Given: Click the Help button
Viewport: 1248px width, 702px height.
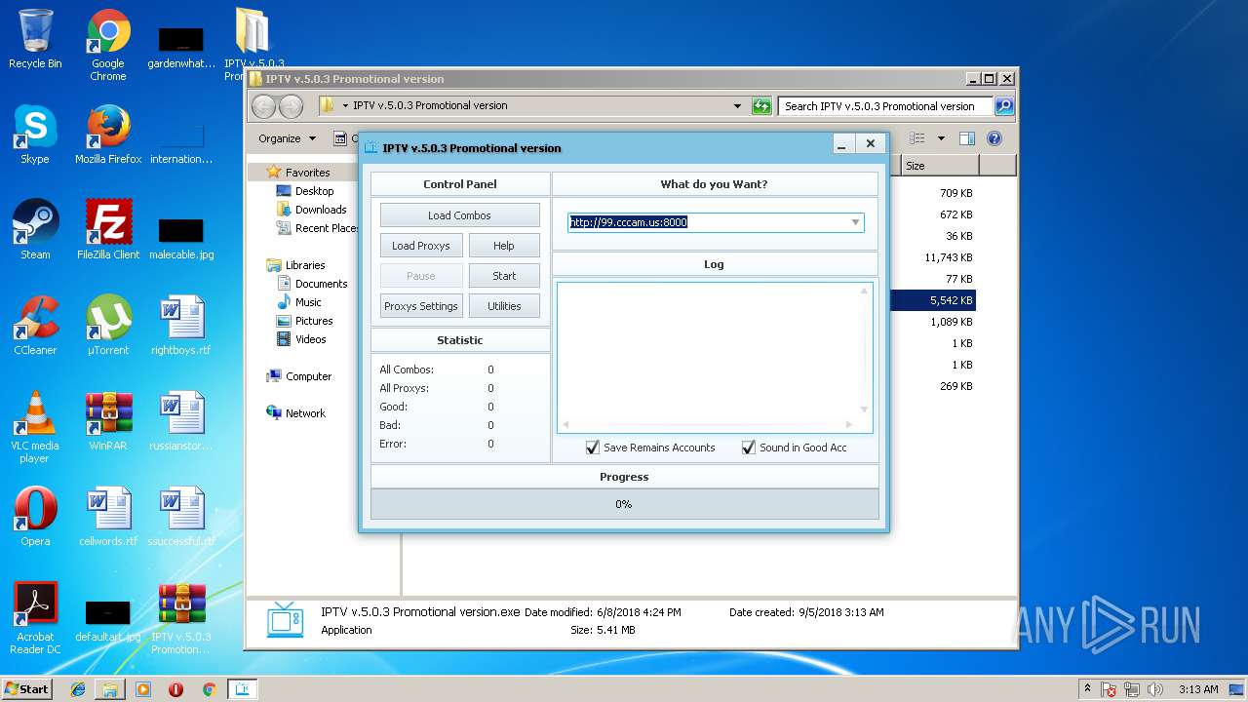Looking at the screenshot, I should point(504,246).
